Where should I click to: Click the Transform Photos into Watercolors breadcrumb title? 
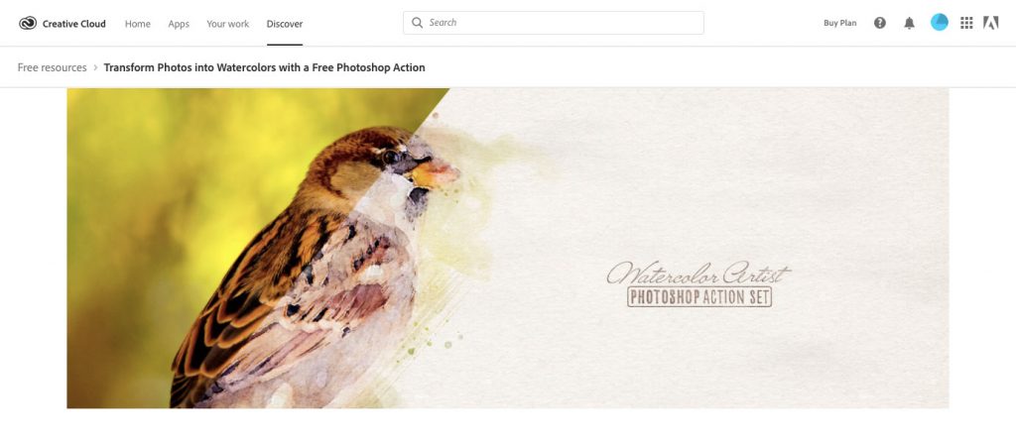[x=264, y=67]
